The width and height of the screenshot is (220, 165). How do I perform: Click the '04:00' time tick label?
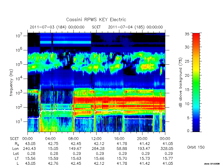(51, 139)
